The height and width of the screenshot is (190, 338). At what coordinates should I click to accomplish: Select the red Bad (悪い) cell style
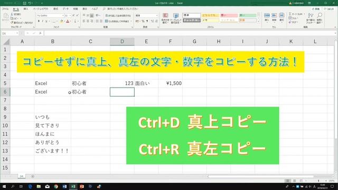coord(229,15)
